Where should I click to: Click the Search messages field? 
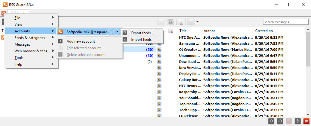286,22
